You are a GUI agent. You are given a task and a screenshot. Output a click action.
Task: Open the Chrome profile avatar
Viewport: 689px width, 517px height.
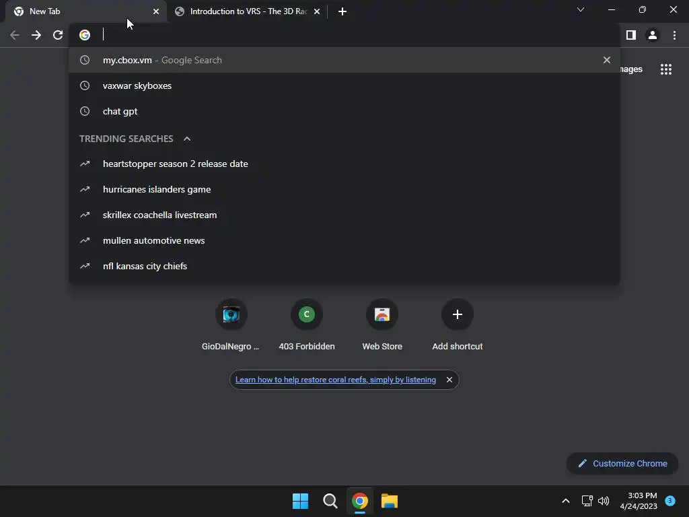pos(653,35)
